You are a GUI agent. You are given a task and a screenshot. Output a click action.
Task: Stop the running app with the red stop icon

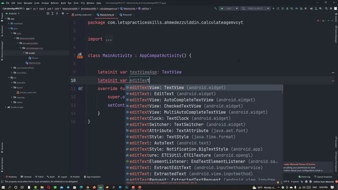pyautogui.click(x=305, y=8)
